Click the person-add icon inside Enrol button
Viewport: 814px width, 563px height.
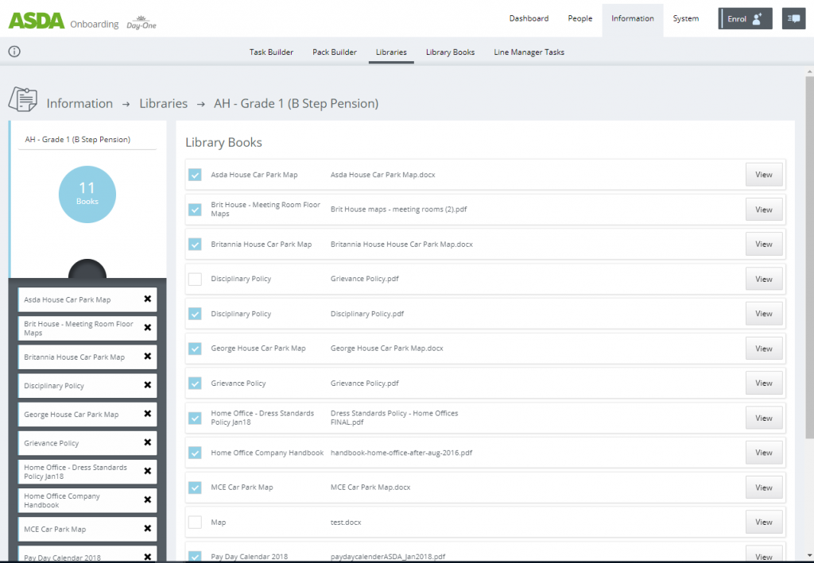[757, 17]
